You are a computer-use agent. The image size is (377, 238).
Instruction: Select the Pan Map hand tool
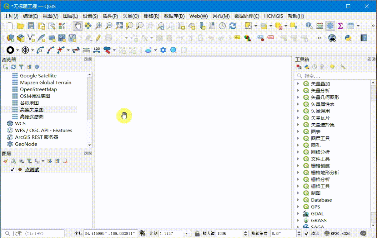tap(78, 26)
